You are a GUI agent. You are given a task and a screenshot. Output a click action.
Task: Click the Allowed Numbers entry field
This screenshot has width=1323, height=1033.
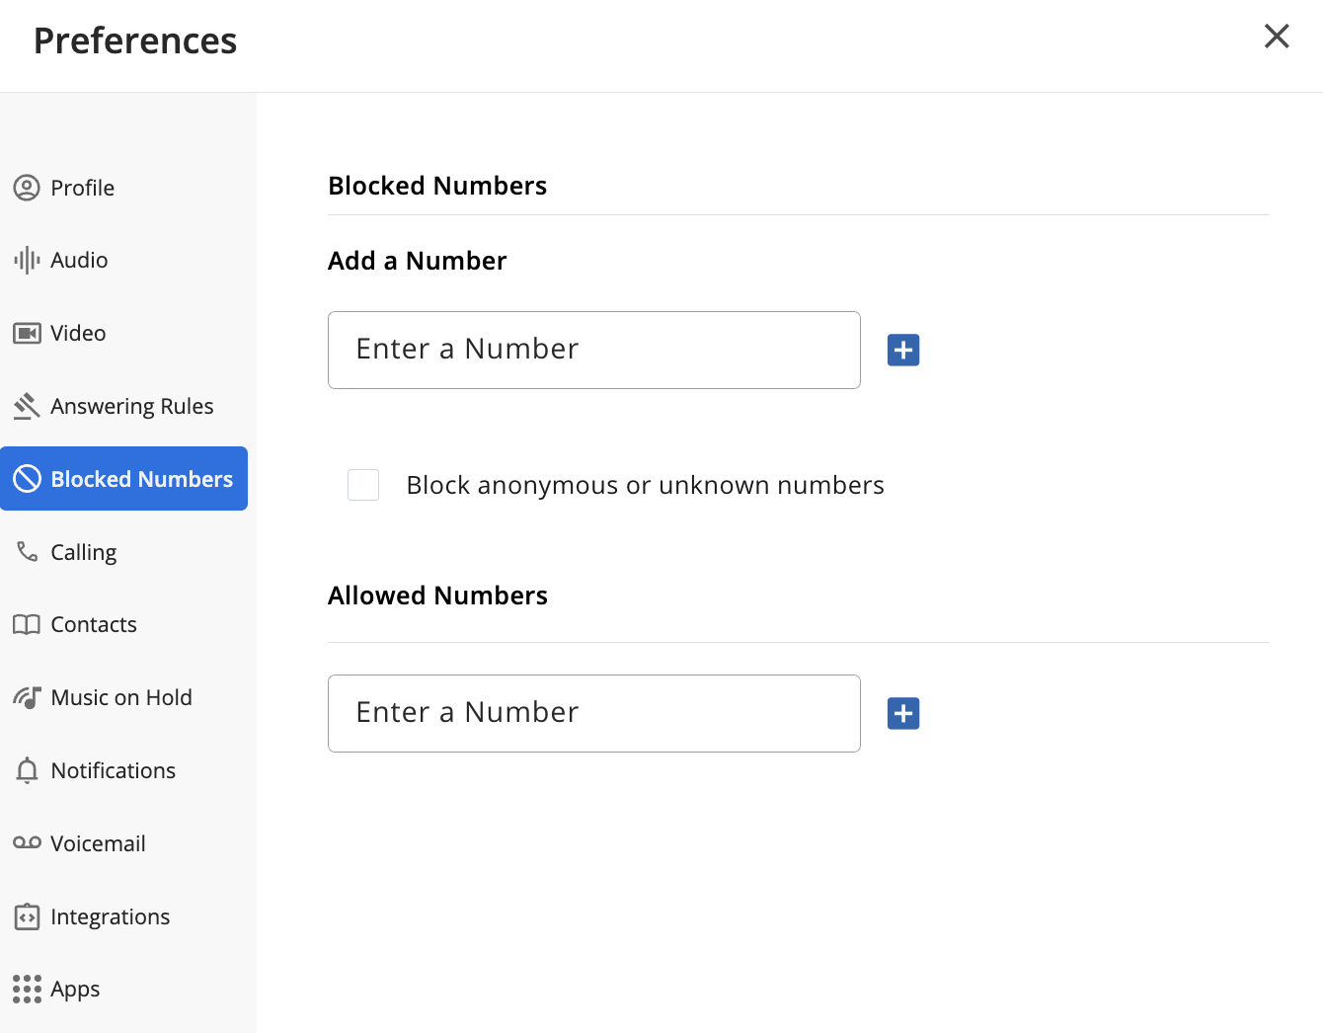point(593,713)
